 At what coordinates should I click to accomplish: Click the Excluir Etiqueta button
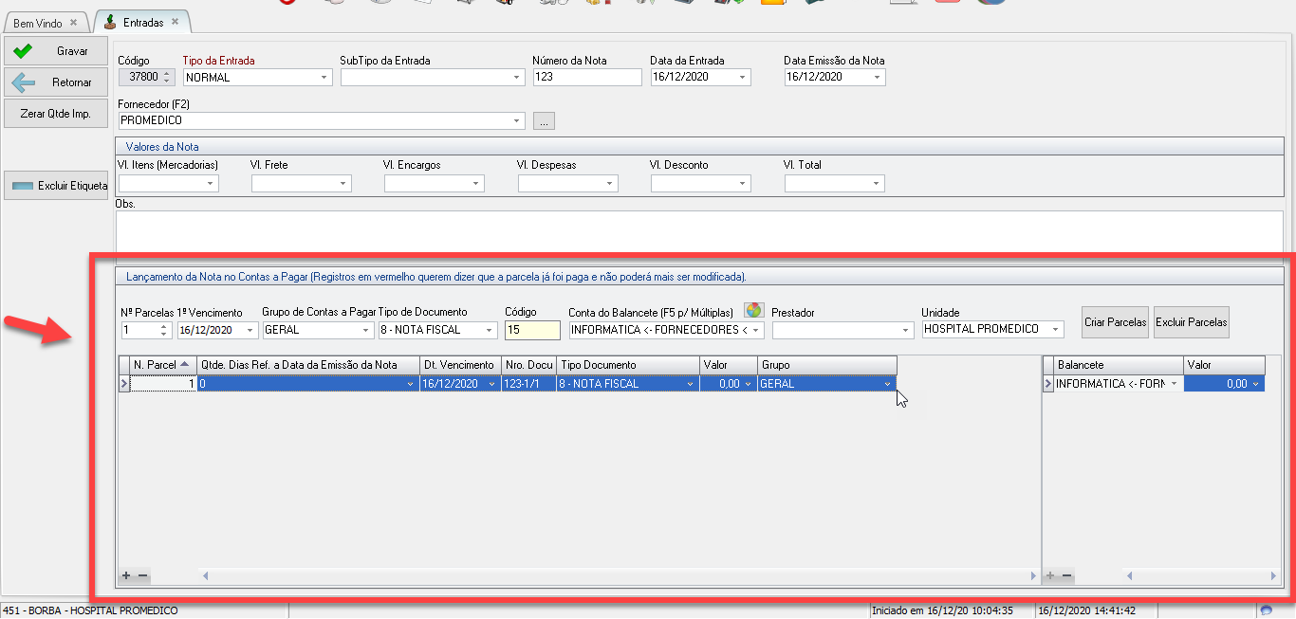(57, 186)
